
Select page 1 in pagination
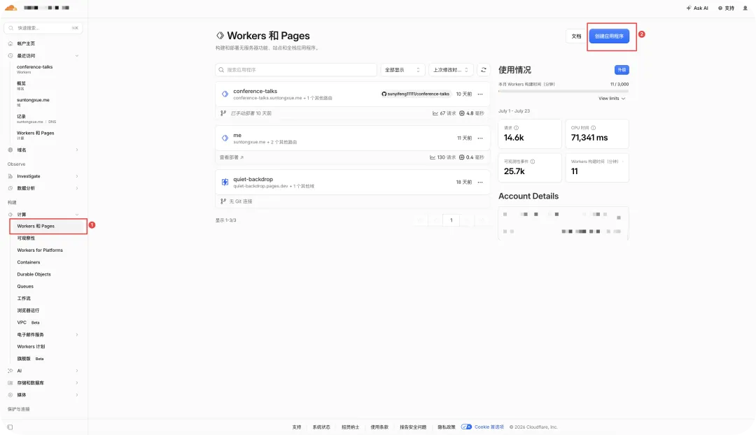click(x=451, y=220)
